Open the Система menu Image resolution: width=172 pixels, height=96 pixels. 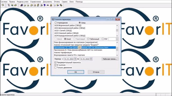4,2
